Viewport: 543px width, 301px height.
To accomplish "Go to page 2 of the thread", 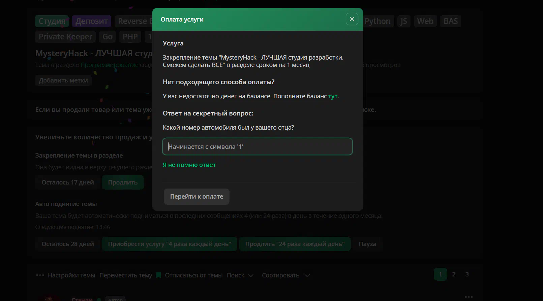I will (454, 274).
